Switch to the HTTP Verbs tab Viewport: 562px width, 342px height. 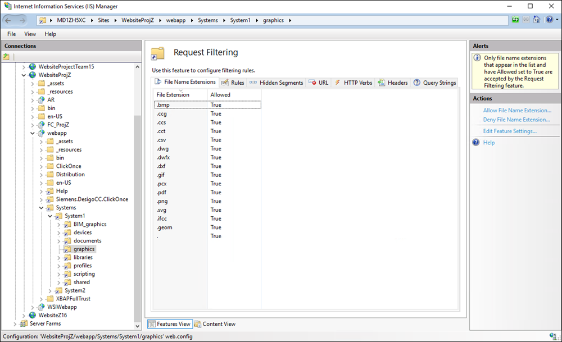[x=353, y=83]
